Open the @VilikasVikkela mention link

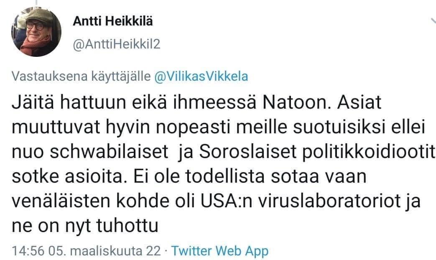[x=201, y=76]
